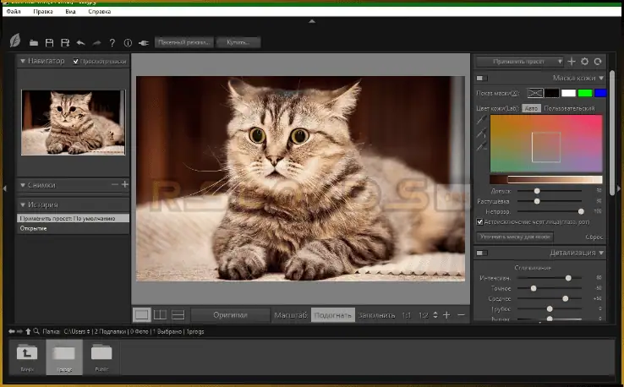
Task: Toggle the Просмотр маски checkbox
Action: 75,61
